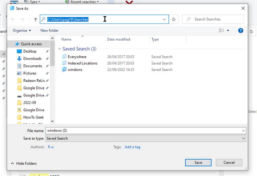Screen dimensions: 257x176
Task: Refresh the Searches folder view
Action: point(174,19)
